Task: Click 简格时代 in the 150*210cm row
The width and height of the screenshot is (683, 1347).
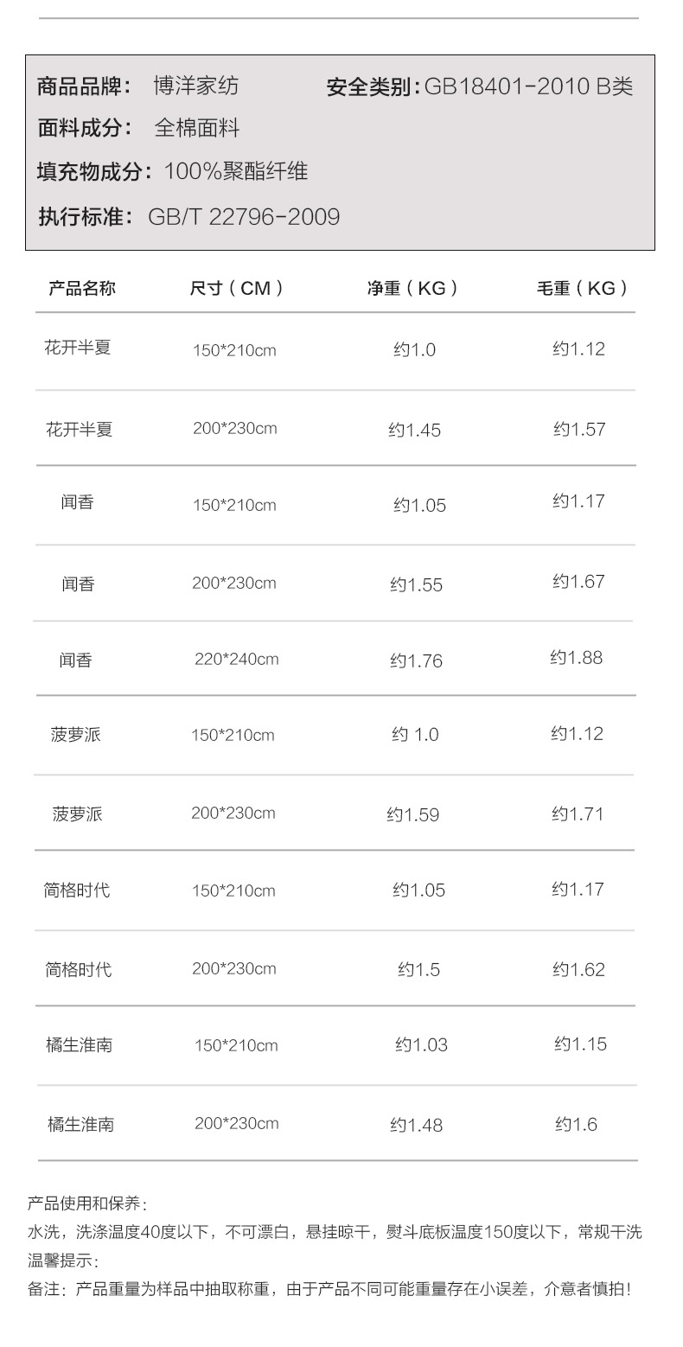Action: tap(77, 890)
